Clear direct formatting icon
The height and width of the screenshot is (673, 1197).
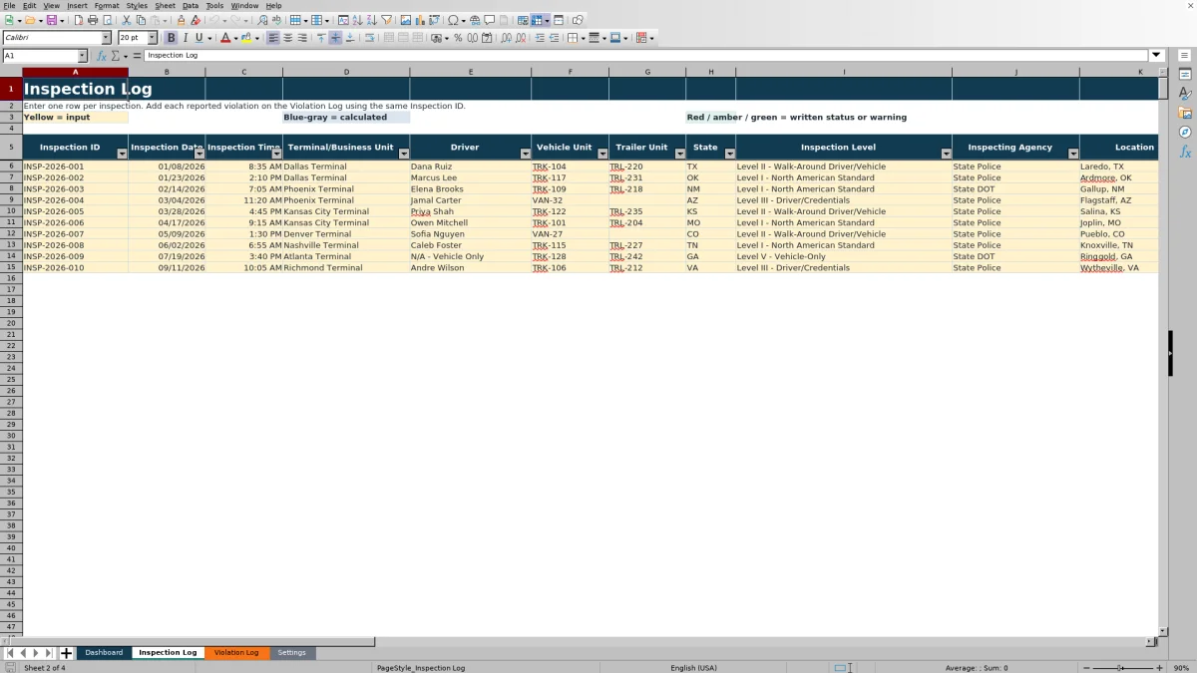[196, 20]
